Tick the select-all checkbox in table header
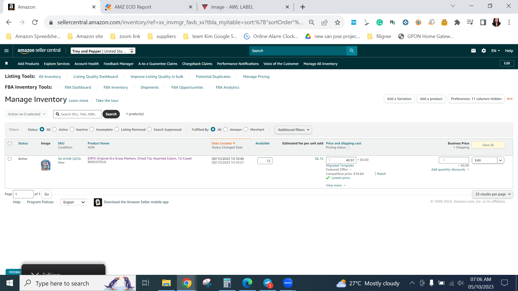The height and width of the screenshot is (291, 518). (x=10, y=143)
